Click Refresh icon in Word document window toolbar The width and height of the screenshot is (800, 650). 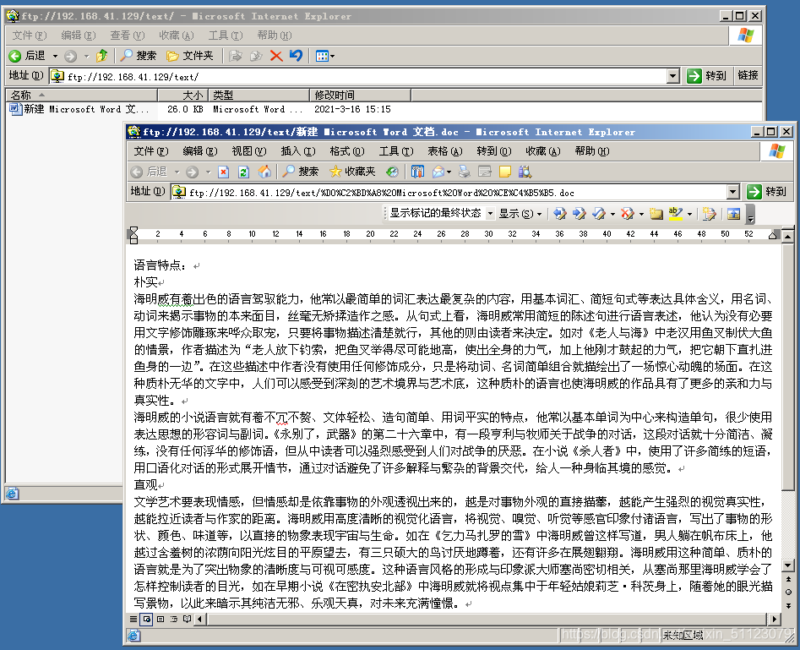click(x=244, y=172)
